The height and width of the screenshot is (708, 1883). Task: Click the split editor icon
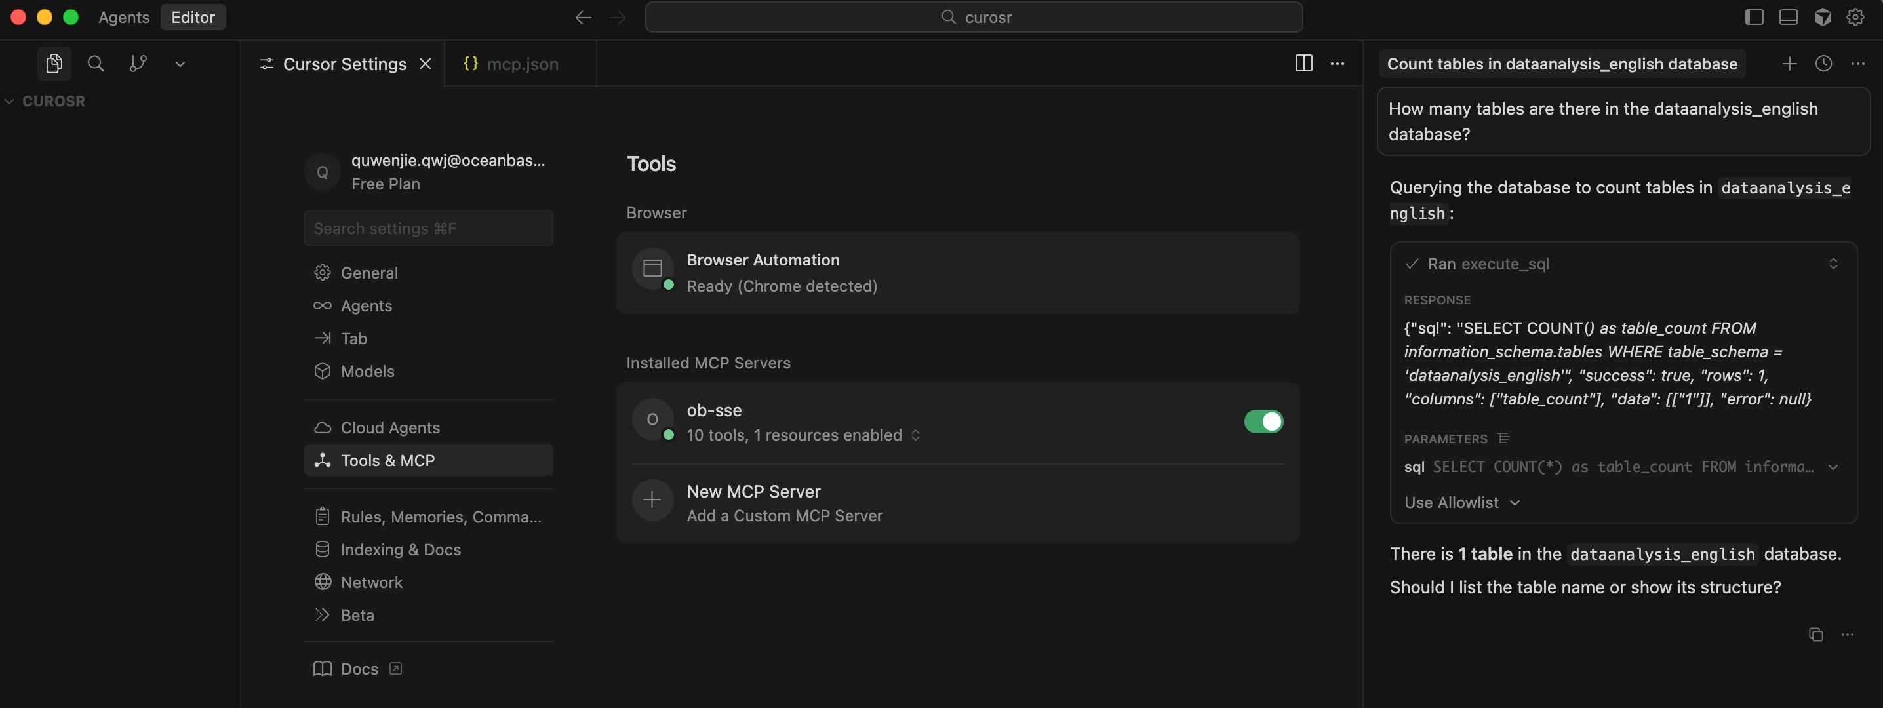coord(1303,64)
